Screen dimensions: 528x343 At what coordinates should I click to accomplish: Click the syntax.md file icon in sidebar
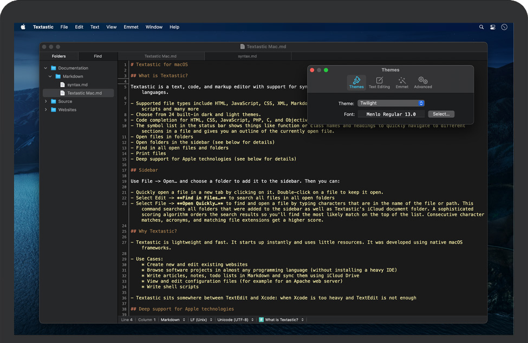click(63, 85)
